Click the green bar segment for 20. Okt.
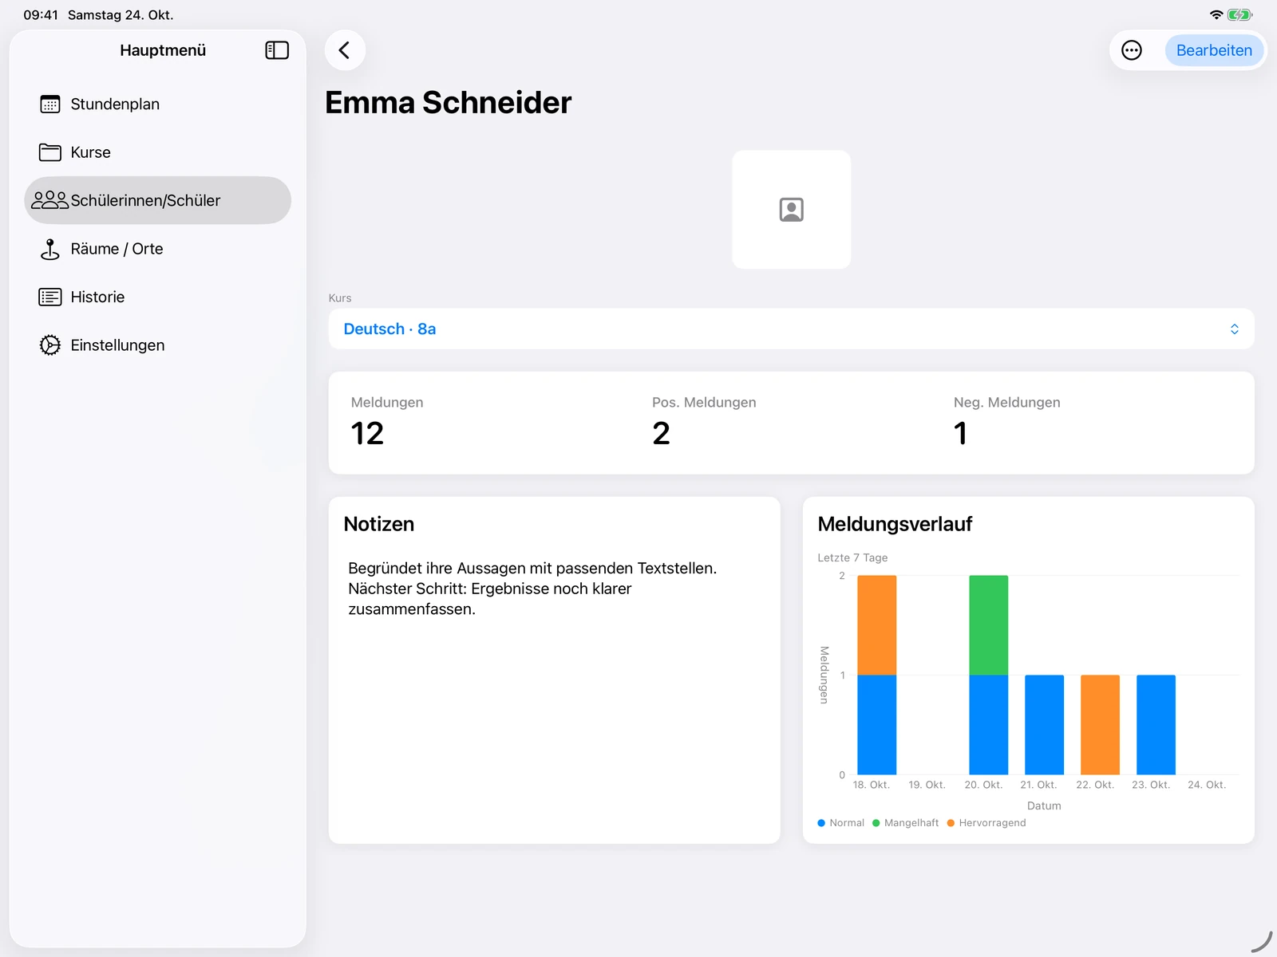 pos(989,625)
